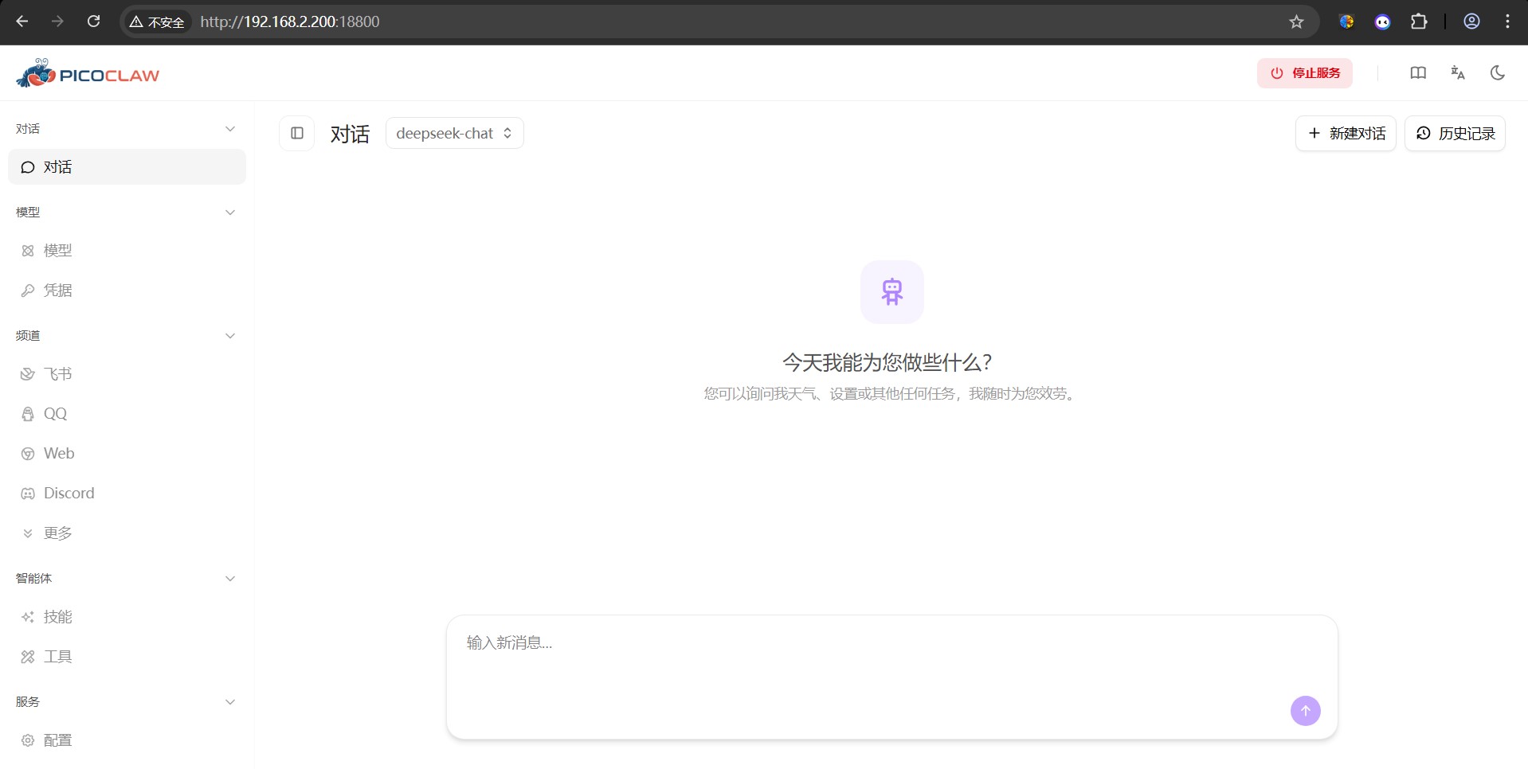Open the browser three-dot menu
1528x769 pixels.
coord(1507,21)
